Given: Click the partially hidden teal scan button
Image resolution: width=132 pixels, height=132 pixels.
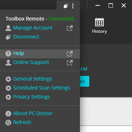Looking at the screenshot, I should pos(85,81).
